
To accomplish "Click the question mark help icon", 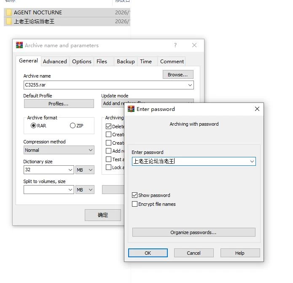I will point(175,45).
